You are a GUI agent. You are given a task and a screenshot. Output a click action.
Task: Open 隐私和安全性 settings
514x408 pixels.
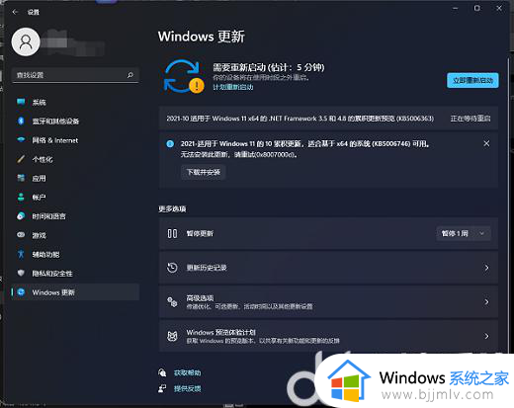75,273
